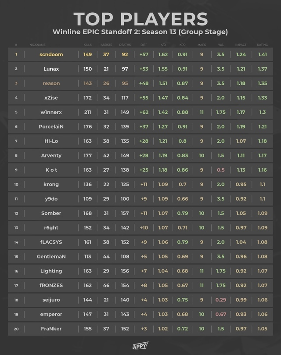
Task: Click the NICKNAME column header
Action: [x=38, y=45]
